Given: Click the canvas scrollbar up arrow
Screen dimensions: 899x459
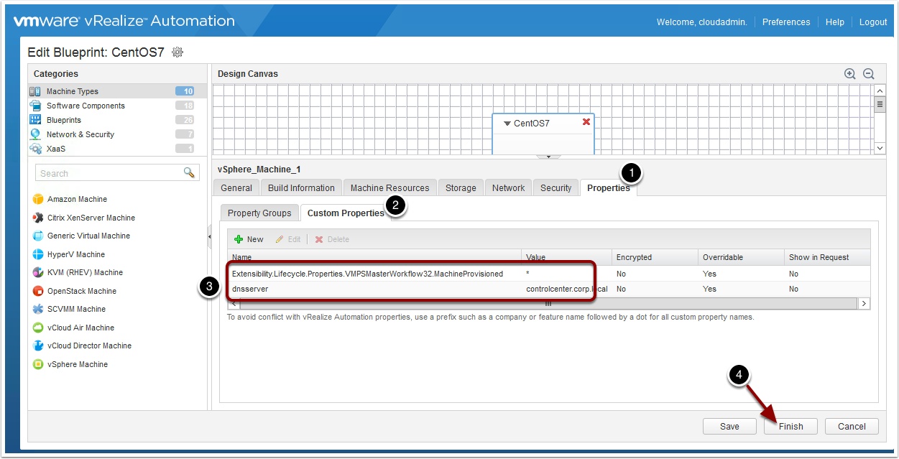Looking at the screenshot, I should 880,91.
